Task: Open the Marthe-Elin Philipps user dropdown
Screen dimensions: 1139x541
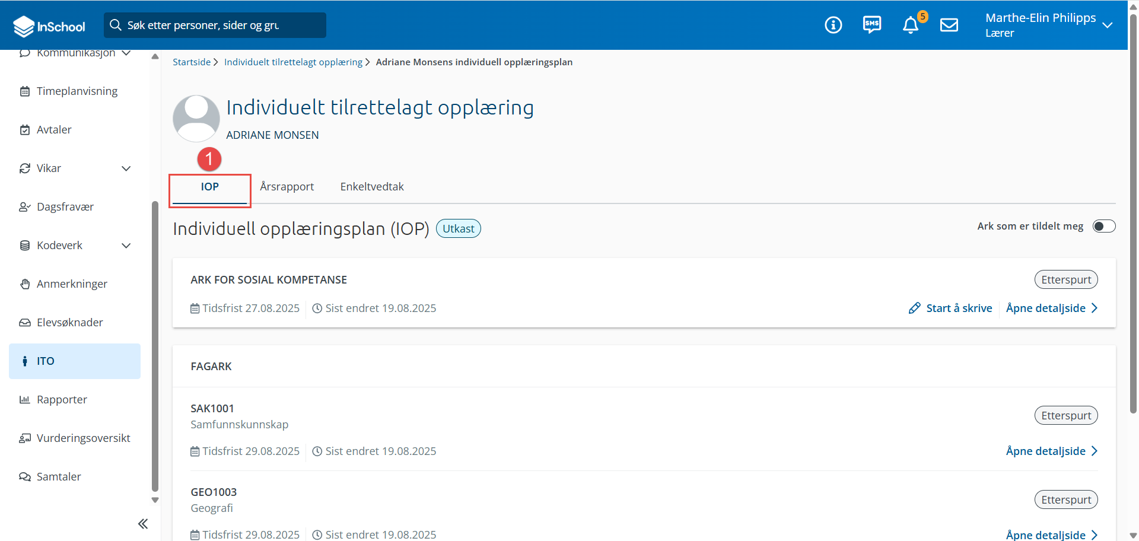Action: pyautogui.click(x=1049, y=25)
